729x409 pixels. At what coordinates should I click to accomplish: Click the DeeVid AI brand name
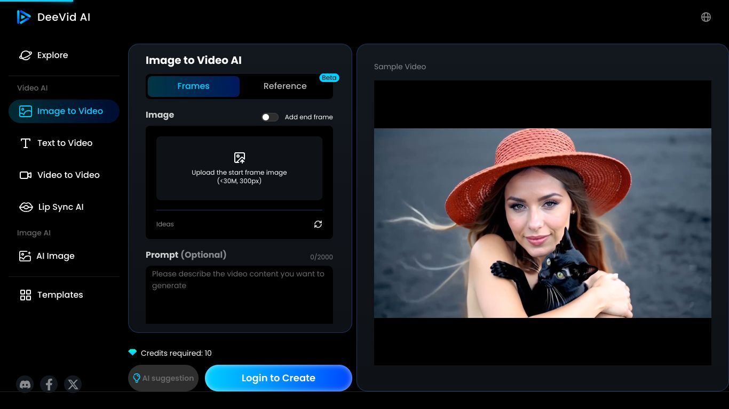coord(64,17)
